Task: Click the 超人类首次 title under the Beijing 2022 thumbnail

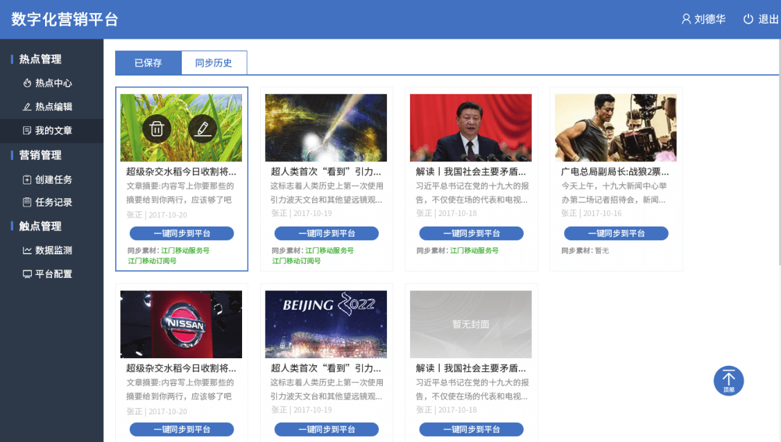Action: point(326,369)
